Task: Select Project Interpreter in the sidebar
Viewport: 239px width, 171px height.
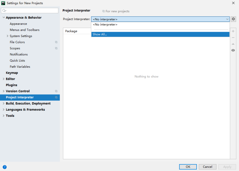Action: [x=30, y=97]
